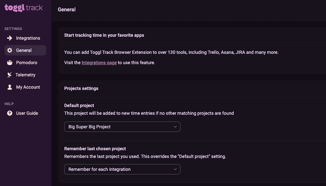This screenshot has height=186, width=326.
Task: Open the Default project dropdown
Action: pyautogui.click(x=122, y=127)
